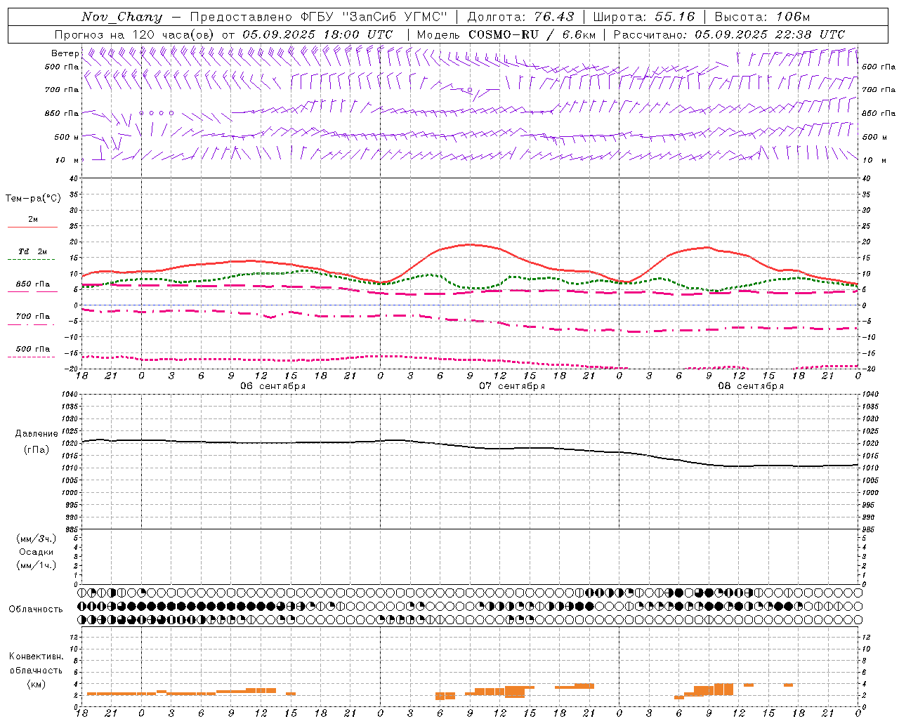Screen dimensions: 899x719
Task: Click the 'Облачность' cloud cover label
Action: [x=36, y=609]
